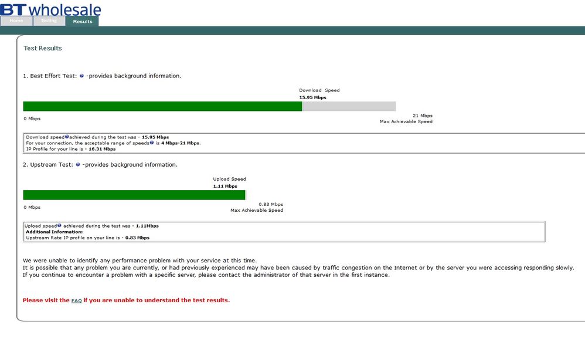Click 'Upstream Rate IP profile' value 0.83 Mbps
The width and height of the screenshot is (585, 355).
137,238
